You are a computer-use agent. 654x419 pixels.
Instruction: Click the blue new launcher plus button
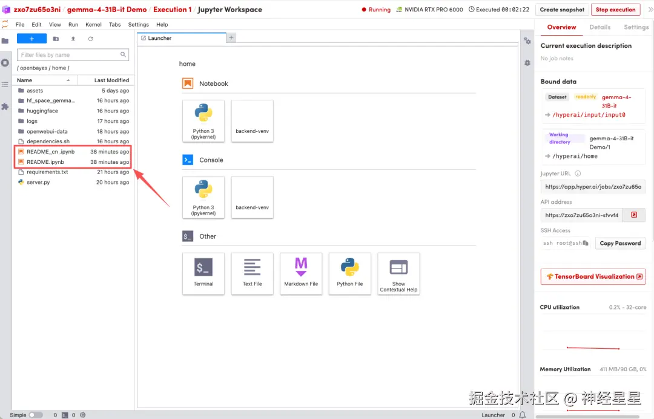click(x=31, y=39)
